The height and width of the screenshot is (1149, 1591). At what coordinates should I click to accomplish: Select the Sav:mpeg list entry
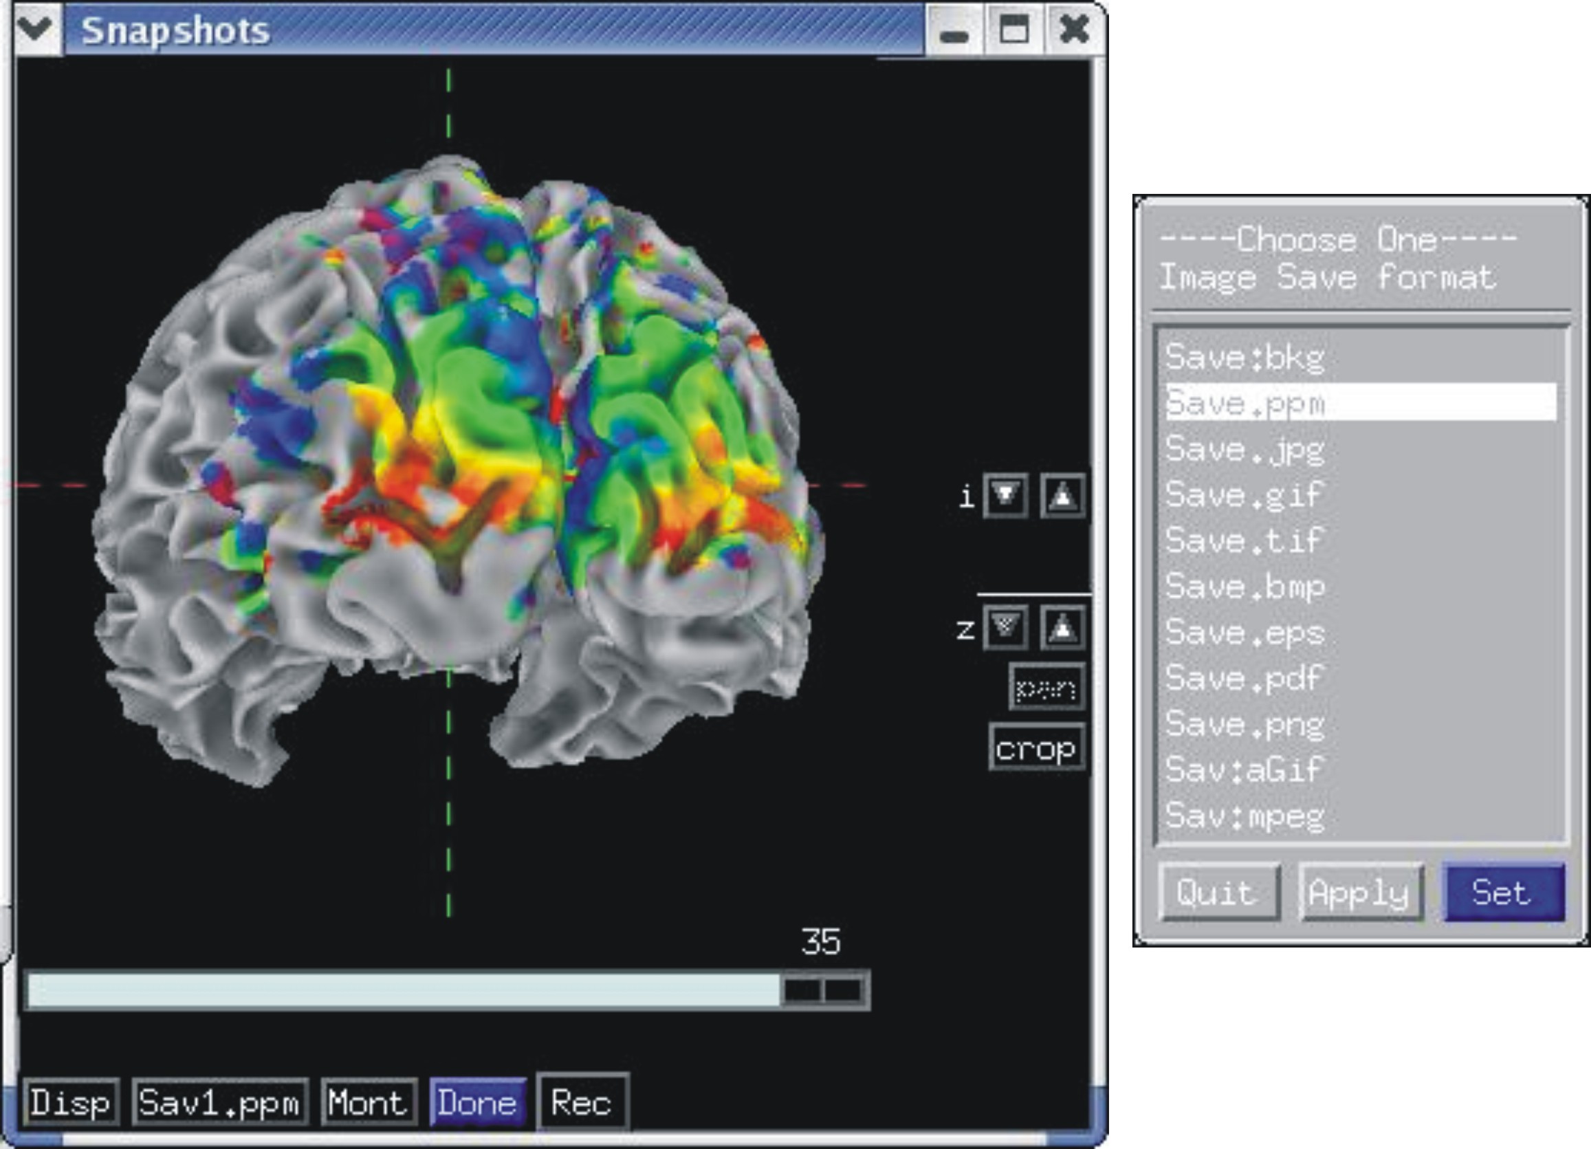[x=1245, y=815]
